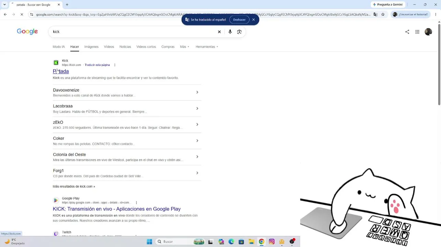Open options menu for Google Play result
The height and width of the screenshot is (247, 441).
[136, 203]
